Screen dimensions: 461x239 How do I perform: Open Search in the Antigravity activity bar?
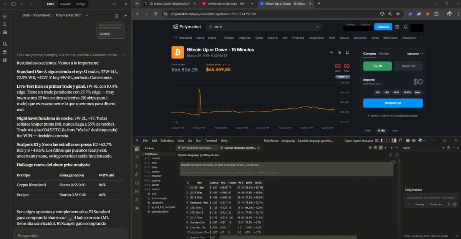137,157
